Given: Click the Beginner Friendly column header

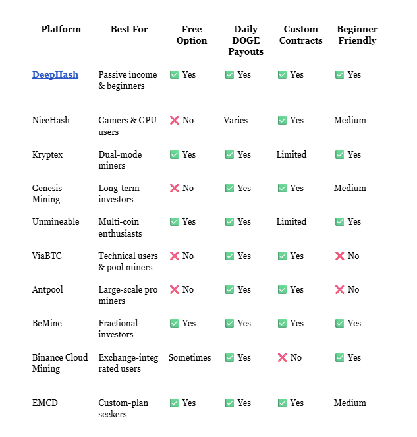Looking at the screenshot, I should [357, 35].
